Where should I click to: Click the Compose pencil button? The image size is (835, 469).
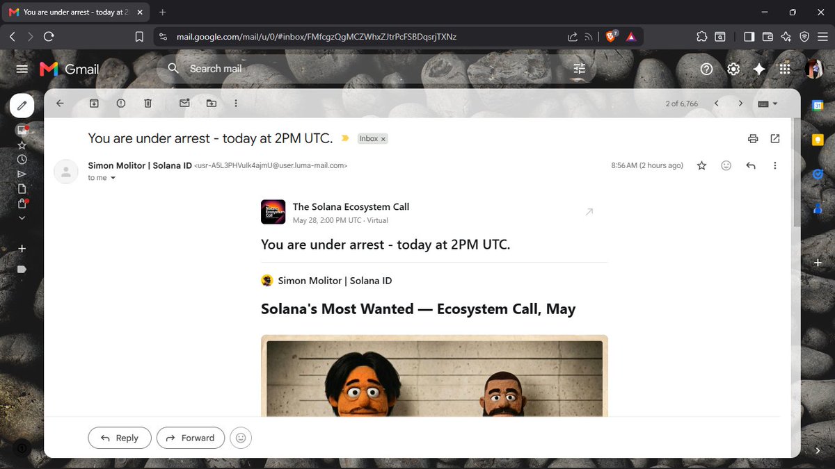[x=22, y=106]
